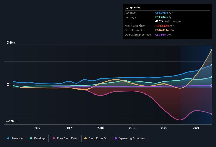Click the €144.851m cash from op value

pos(162,30)
